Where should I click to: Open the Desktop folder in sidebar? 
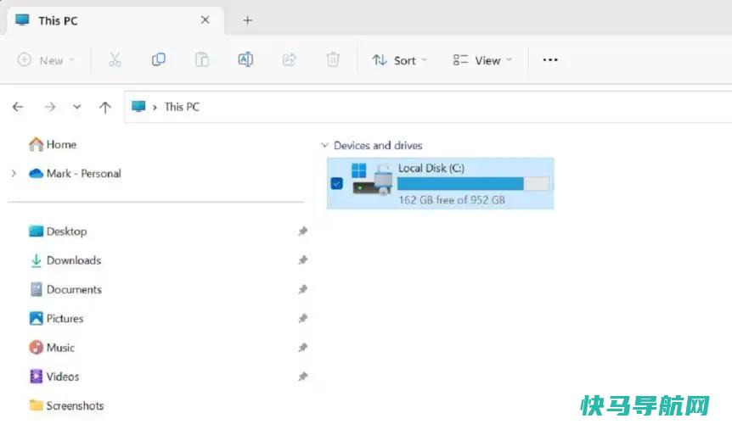[x=58, y=232]
